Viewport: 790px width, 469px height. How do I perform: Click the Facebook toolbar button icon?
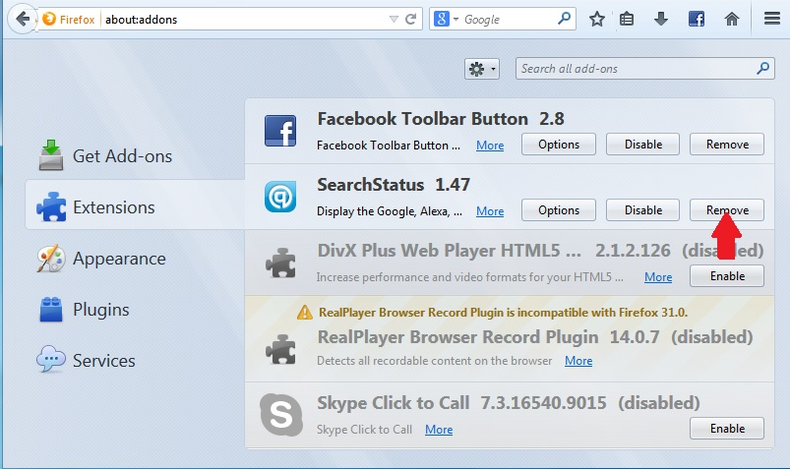pyautogui.click(x=696, y=19)
